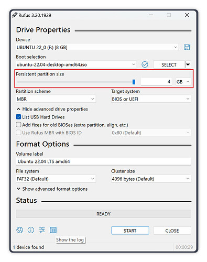This screenshot has height=262, width=207.
Task: Click the save device image icon
Action: (187, 47)
